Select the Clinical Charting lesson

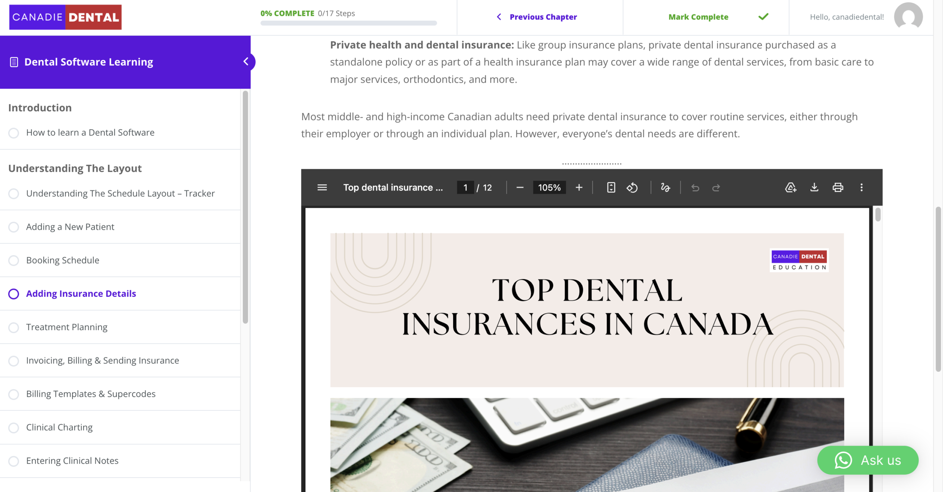(x=59, y=427)
